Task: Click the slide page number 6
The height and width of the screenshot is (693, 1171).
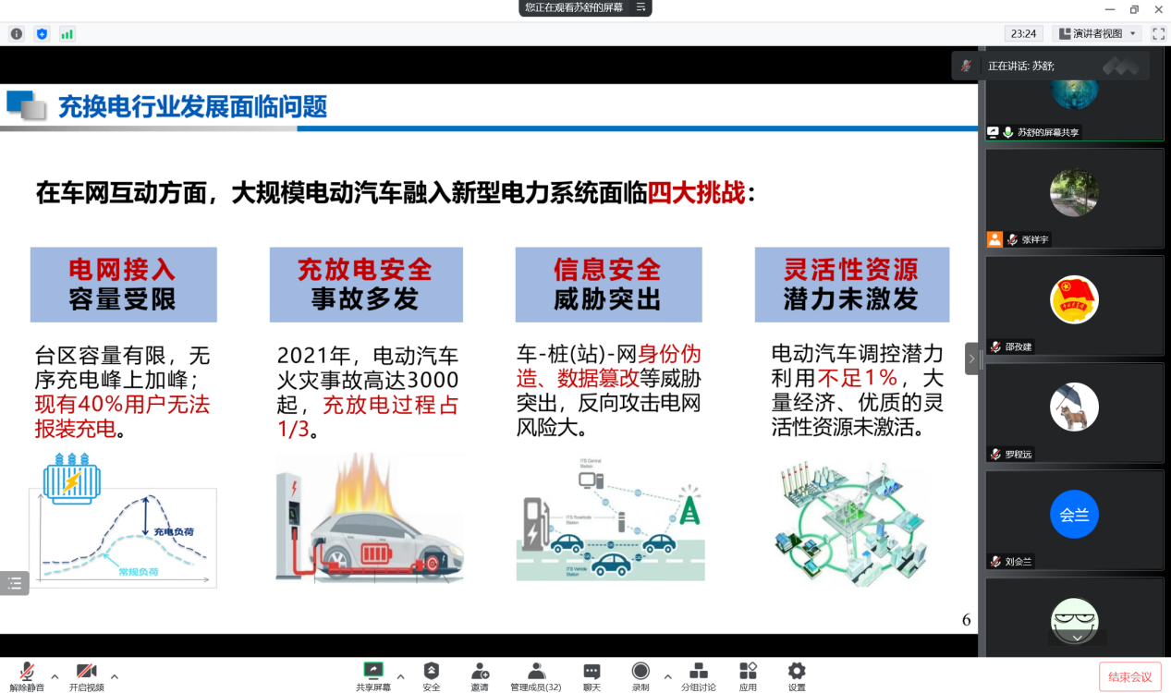Action: [966, 620]
